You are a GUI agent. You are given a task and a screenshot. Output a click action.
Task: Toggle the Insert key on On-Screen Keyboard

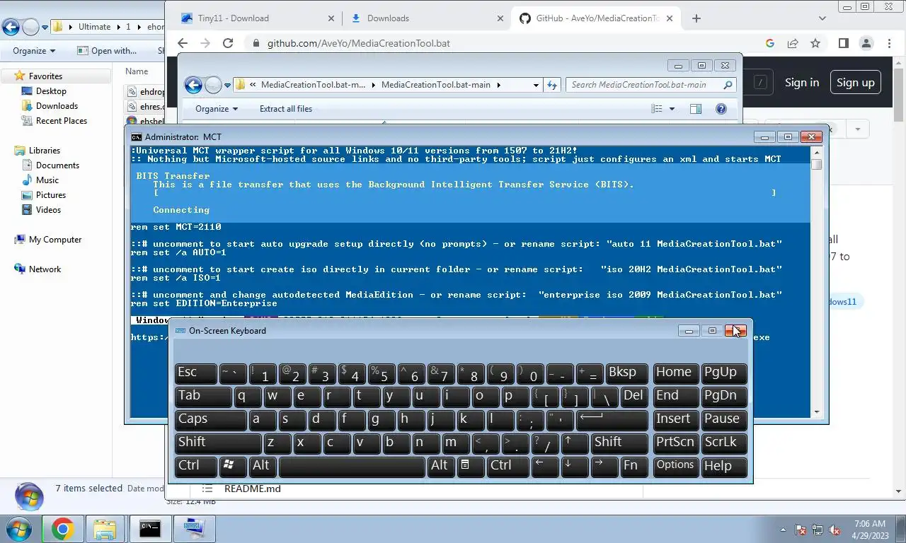tap(676, 419)
